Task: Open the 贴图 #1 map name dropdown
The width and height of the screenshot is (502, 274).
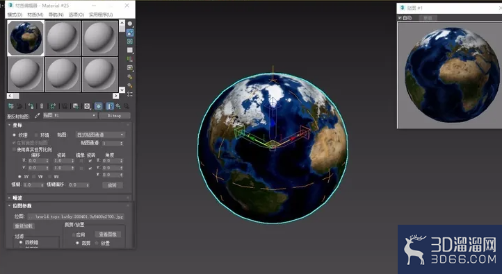Action: click(70, 115)
